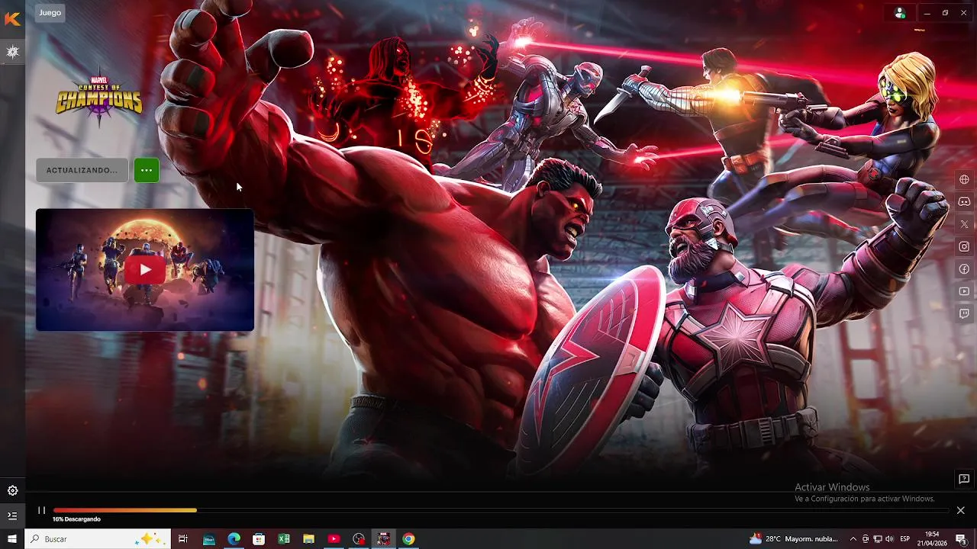Image resolution: width=977 pixels, height=549 pixels.
Task: Open File Explorer from the taskbar
Action: [309, 539]
